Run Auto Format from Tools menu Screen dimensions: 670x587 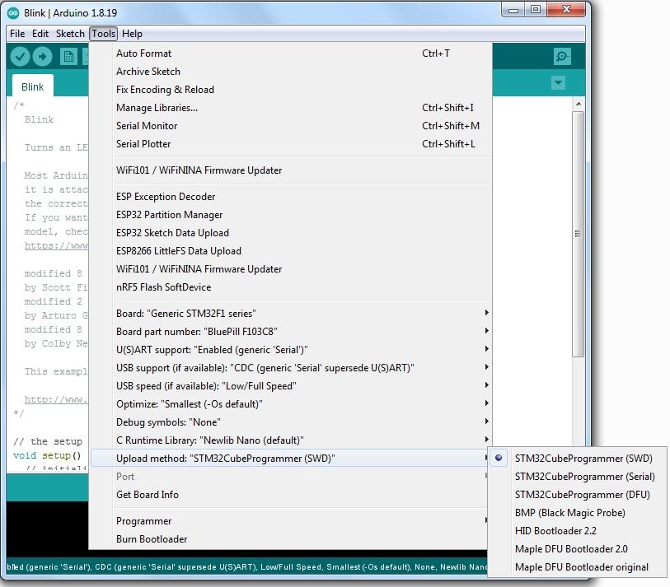[291, 54]
